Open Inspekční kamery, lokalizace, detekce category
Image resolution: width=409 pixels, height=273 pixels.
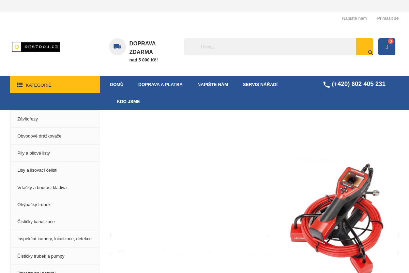[55, 239]
